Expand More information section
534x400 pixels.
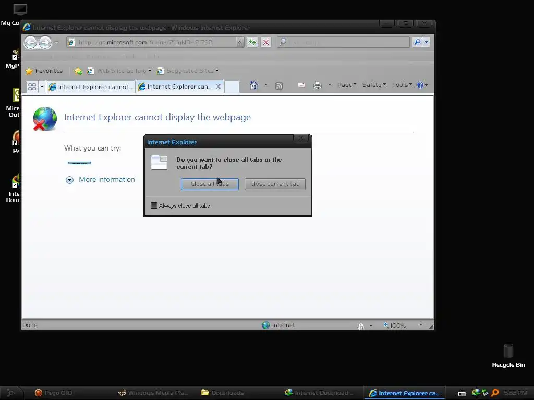69,180
